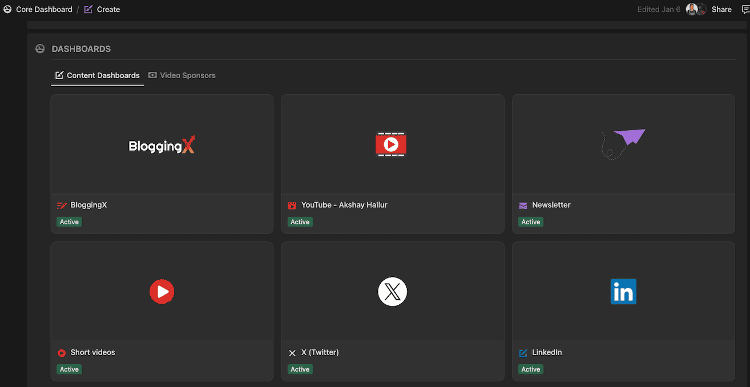Click the Active tag on X (Twitter) card
The width and height of the screenshot is (750, 387).
point(300,369)
